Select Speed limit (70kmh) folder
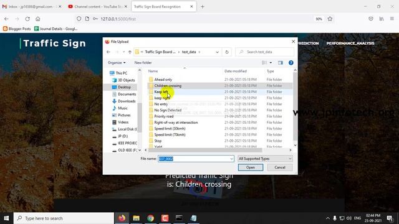 [170, 134]
